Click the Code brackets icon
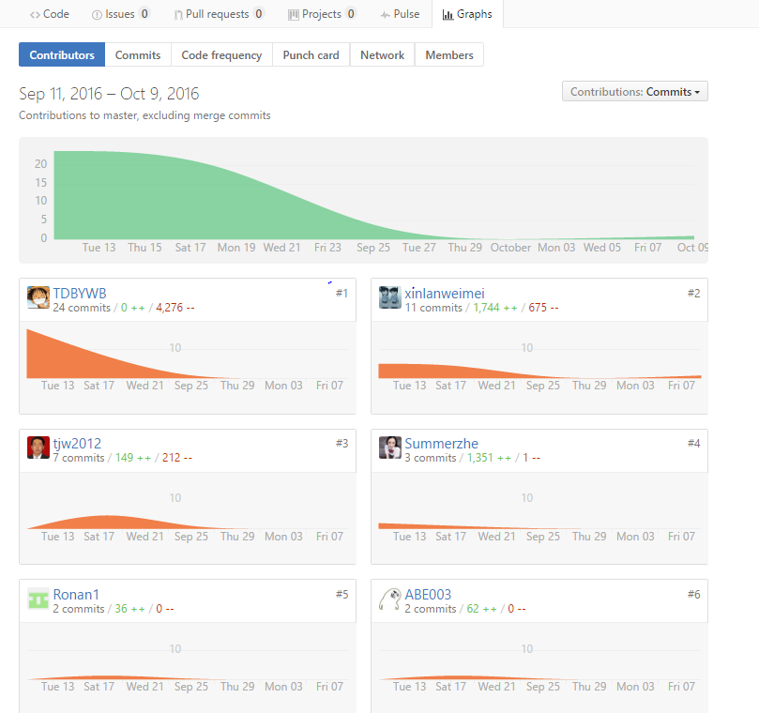This screenshot has height=713, width=759. [35, 15]
